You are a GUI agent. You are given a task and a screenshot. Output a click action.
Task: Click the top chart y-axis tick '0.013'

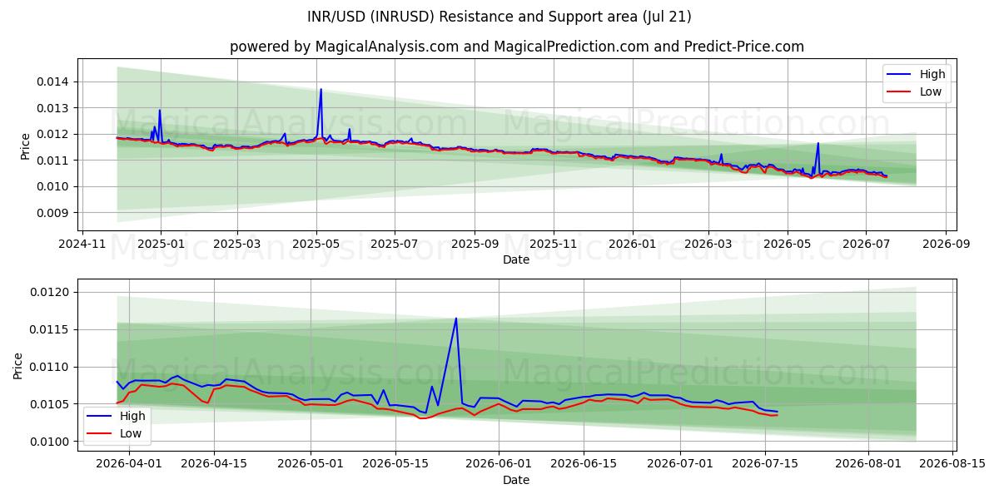click(55, 108)
